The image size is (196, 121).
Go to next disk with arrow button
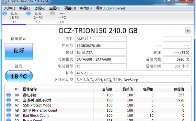[x=188, y=31]
